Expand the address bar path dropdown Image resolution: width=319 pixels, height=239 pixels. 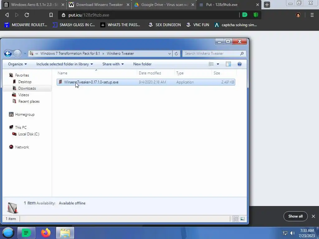pyautogui.click(x=169, y=54)
